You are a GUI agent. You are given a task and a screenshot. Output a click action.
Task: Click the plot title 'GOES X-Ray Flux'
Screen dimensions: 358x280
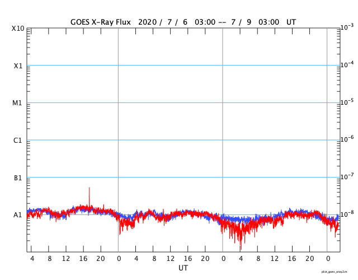coord(101,22)
